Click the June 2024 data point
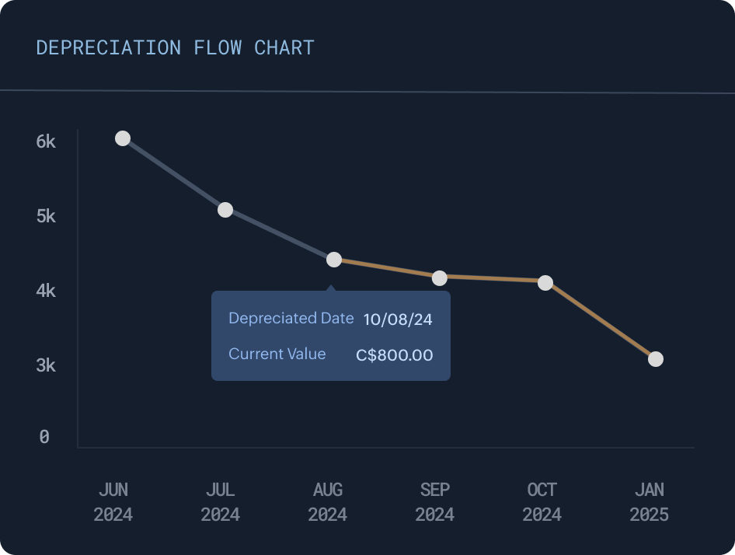This screenshot has width=735, height=555. click(x=123, y=138)
